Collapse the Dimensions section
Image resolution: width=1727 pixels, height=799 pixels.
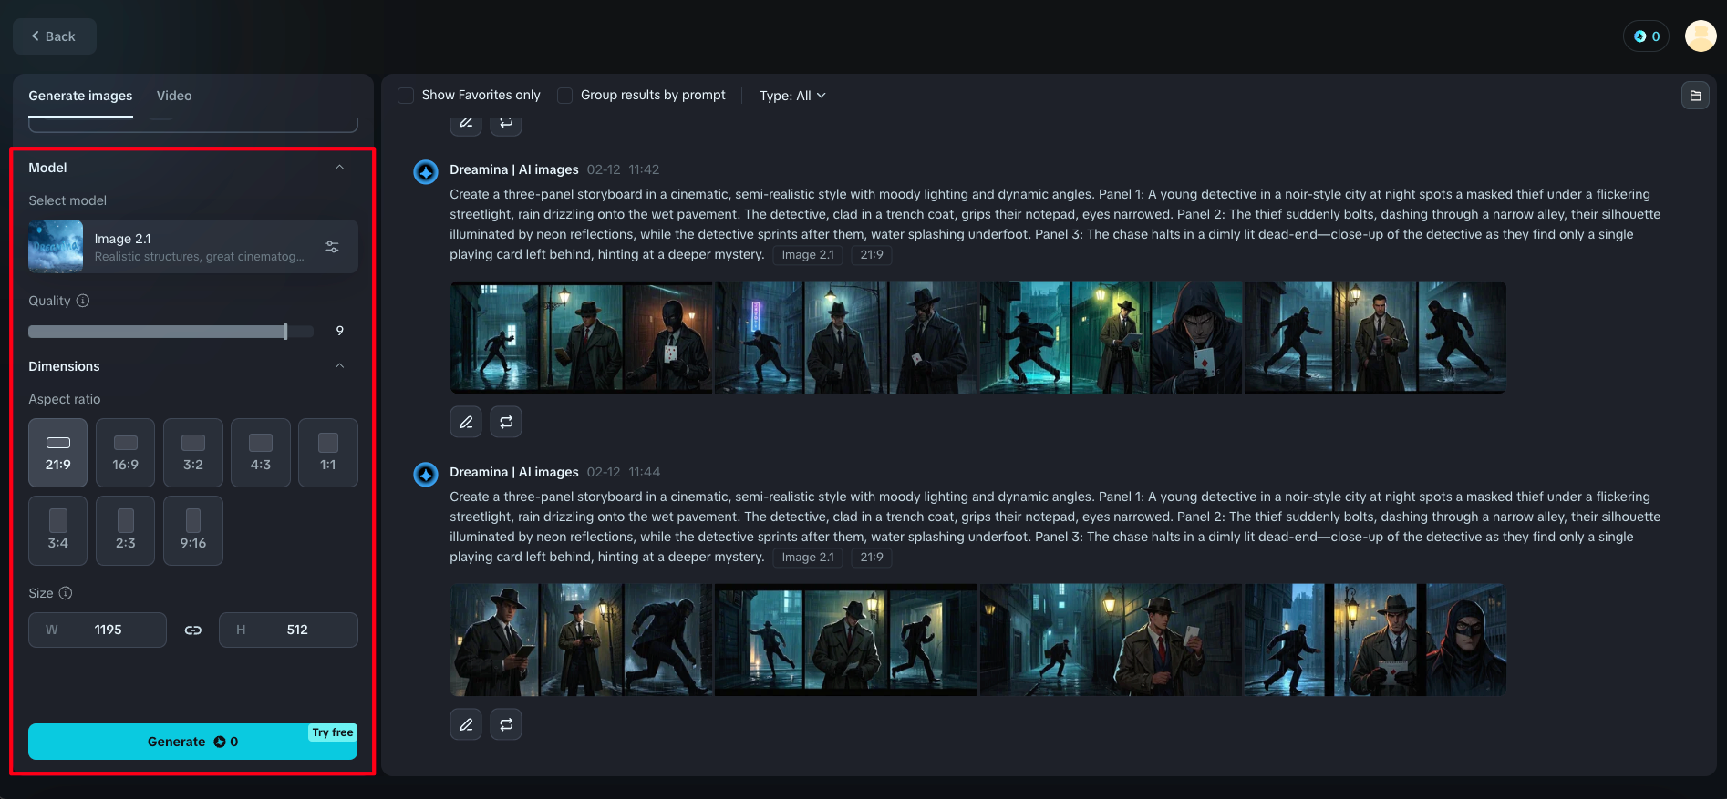pyautogui.click(x=340, y=366)
